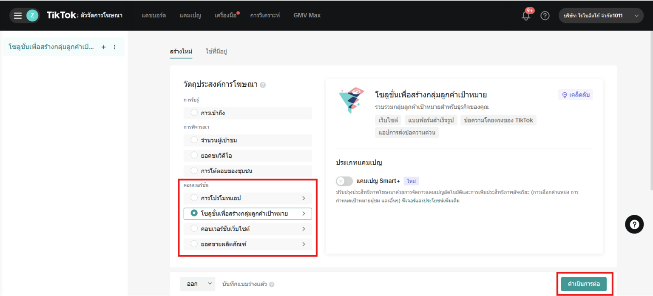
Task: Expand the คอนเวอร์ชันเว็บไซต์ chevron
Action: tap(304, 229)
